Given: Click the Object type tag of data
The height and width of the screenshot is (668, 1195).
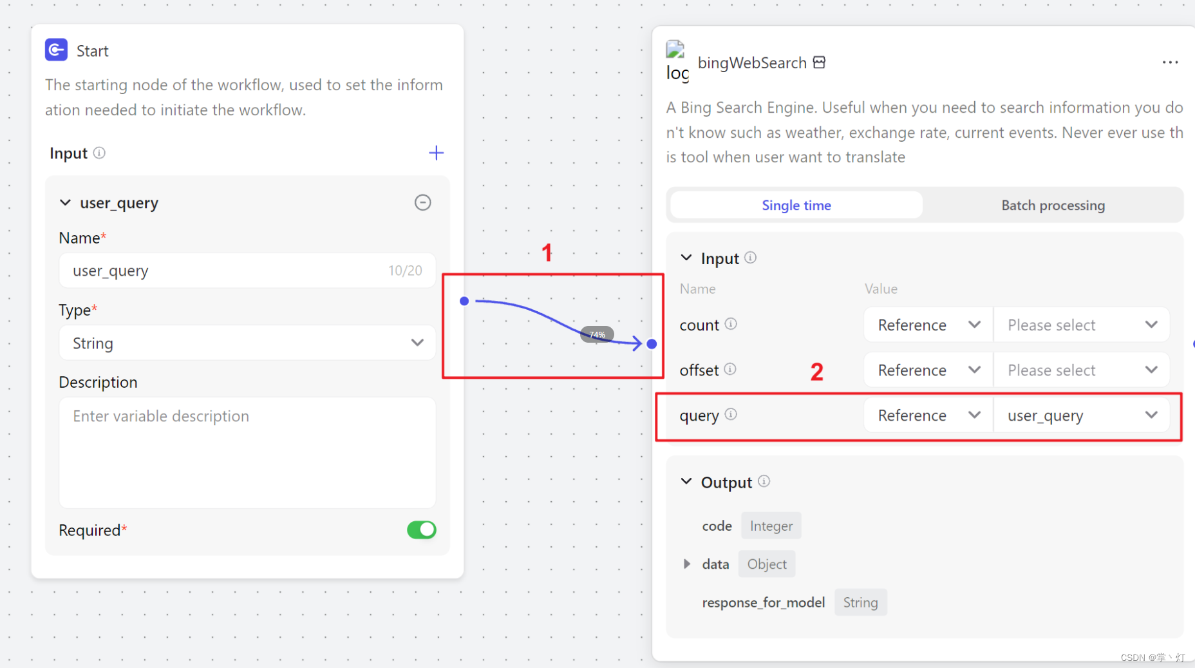Looking at the screenshot, I should click(x=767, y=564).
